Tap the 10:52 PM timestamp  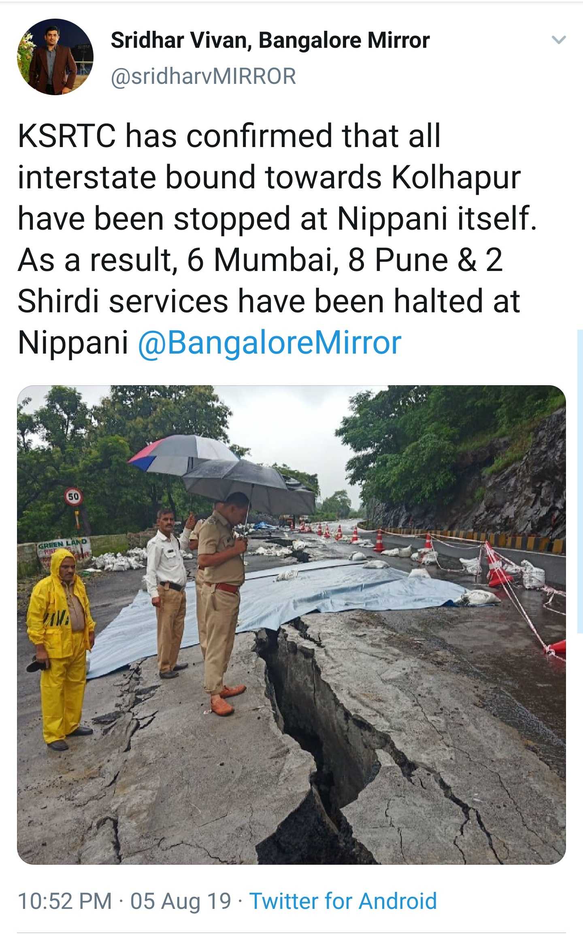(x=65, y=902)
